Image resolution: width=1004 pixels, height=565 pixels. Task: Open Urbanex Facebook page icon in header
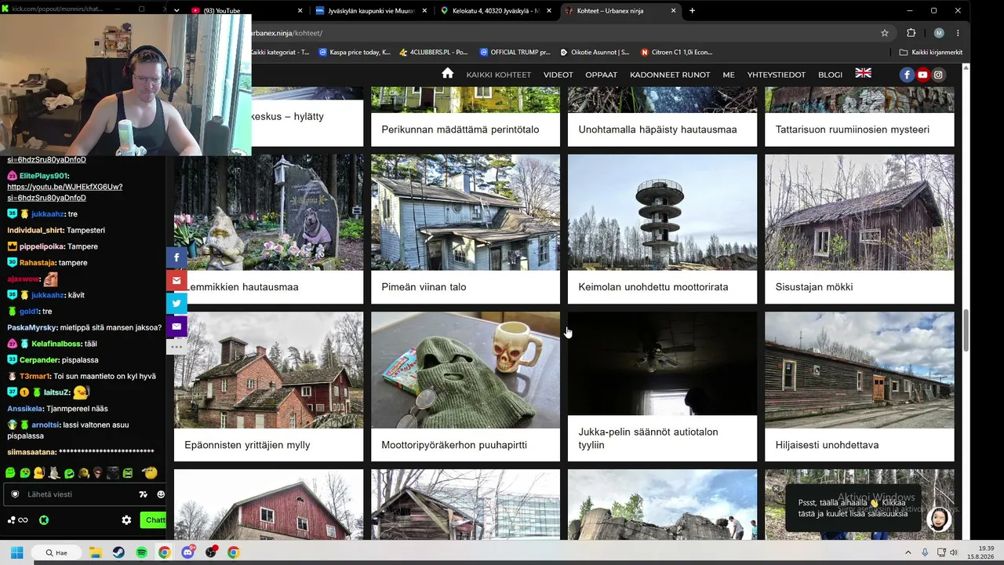[907, 75]
